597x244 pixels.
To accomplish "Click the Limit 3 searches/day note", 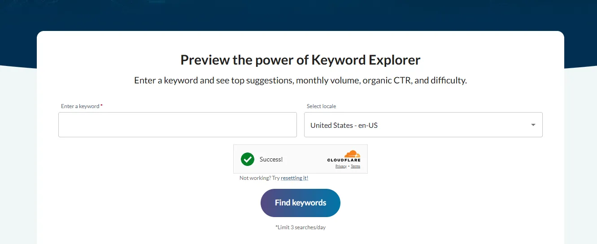I will 300,227.
